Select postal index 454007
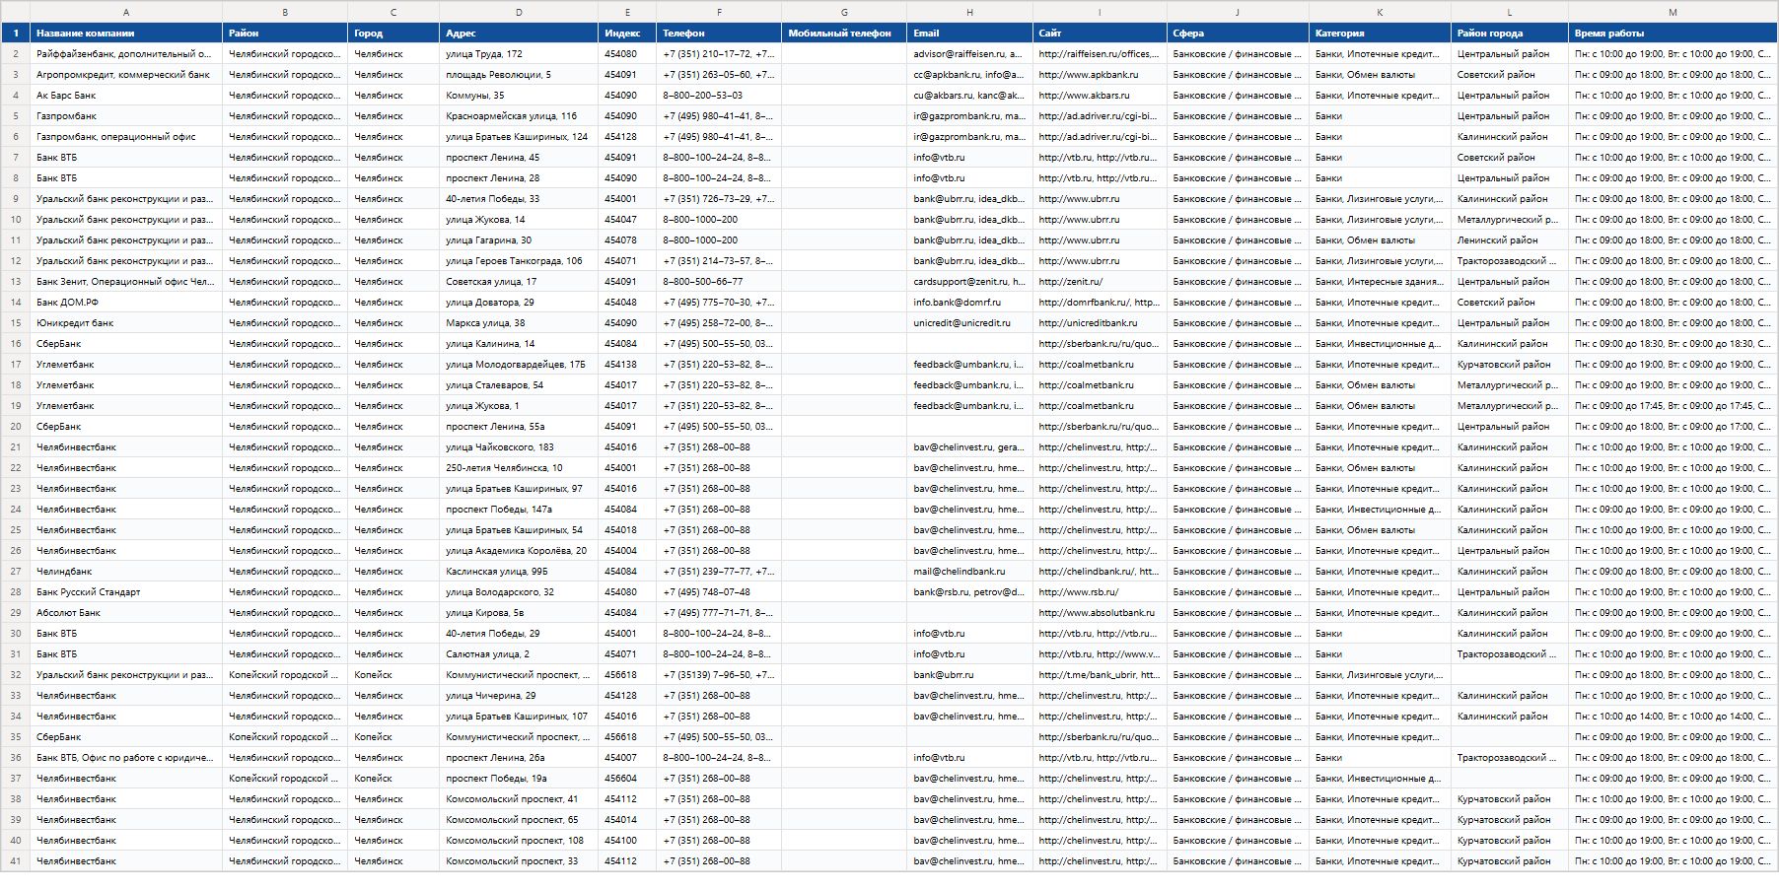The width and height of the screenshot is (1779, 889). click(627, 758)
